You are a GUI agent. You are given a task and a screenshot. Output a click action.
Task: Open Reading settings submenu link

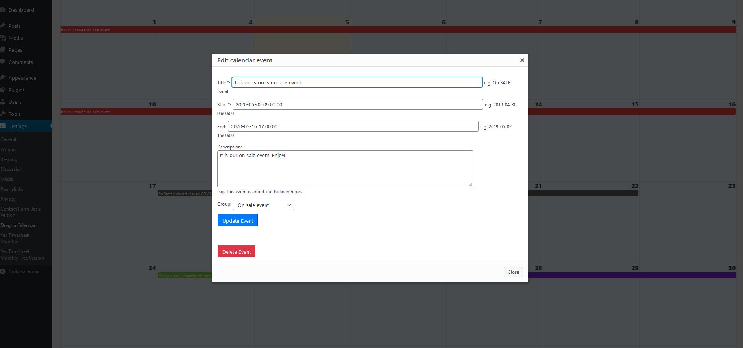point(9,159)
